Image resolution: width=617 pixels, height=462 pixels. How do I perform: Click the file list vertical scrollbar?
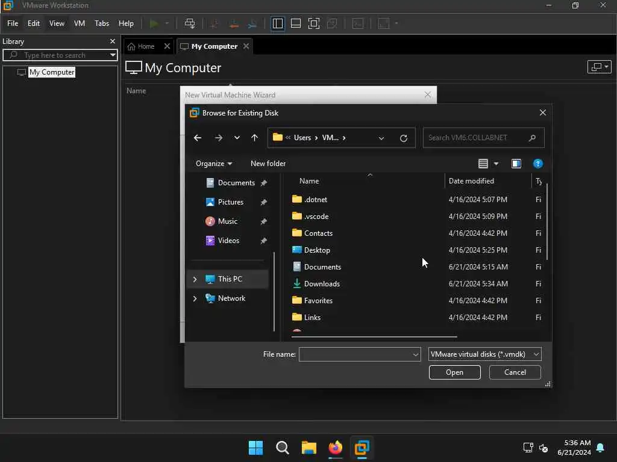[x=547, y=221]
